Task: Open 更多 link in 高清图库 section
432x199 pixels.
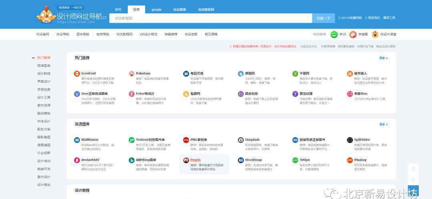Action: click(x=384, y=124)
